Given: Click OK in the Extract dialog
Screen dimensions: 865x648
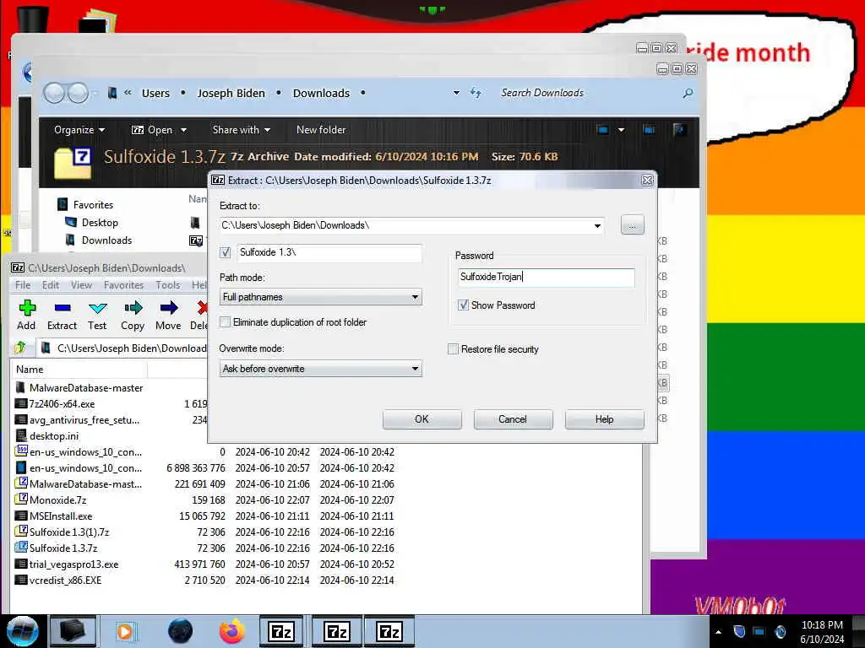Looking at the screenshot, I should point(422,419).
